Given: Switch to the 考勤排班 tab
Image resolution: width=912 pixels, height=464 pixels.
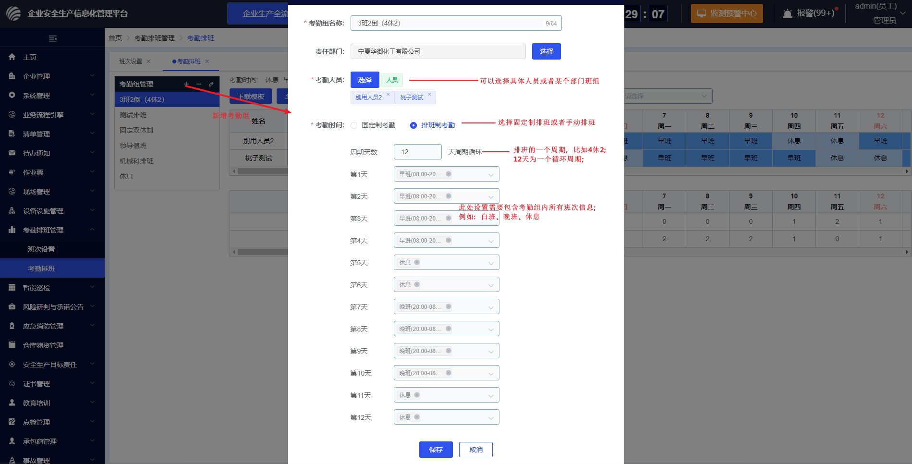Looking at the screenshot, I should (189, 61).
